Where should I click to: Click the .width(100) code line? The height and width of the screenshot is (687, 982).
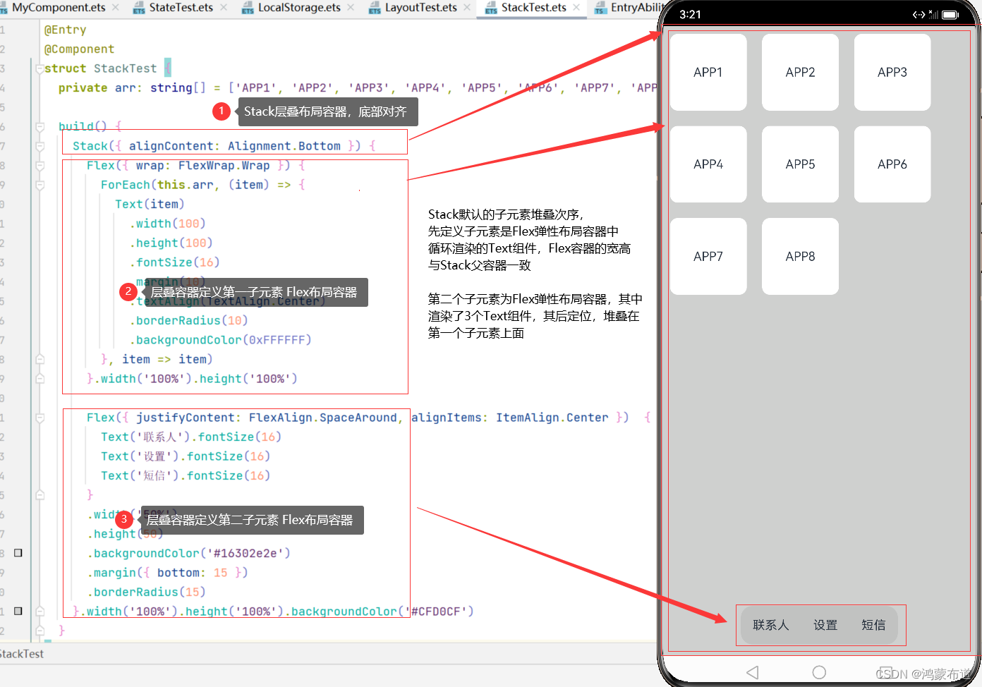pos(167,224)
